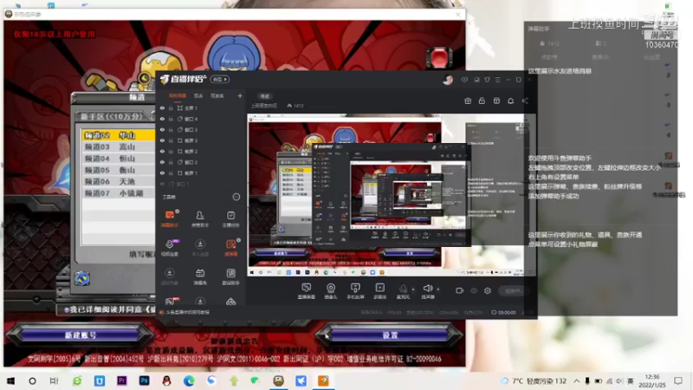Open the 歌词助手 lyrics helper tool
693x390 pixels.
point(230,276)
